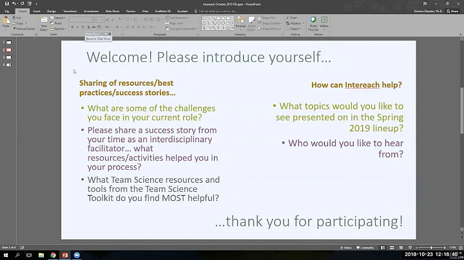Switch to the Insert ribbon tab
464x260 pixels.
[37, 11]
